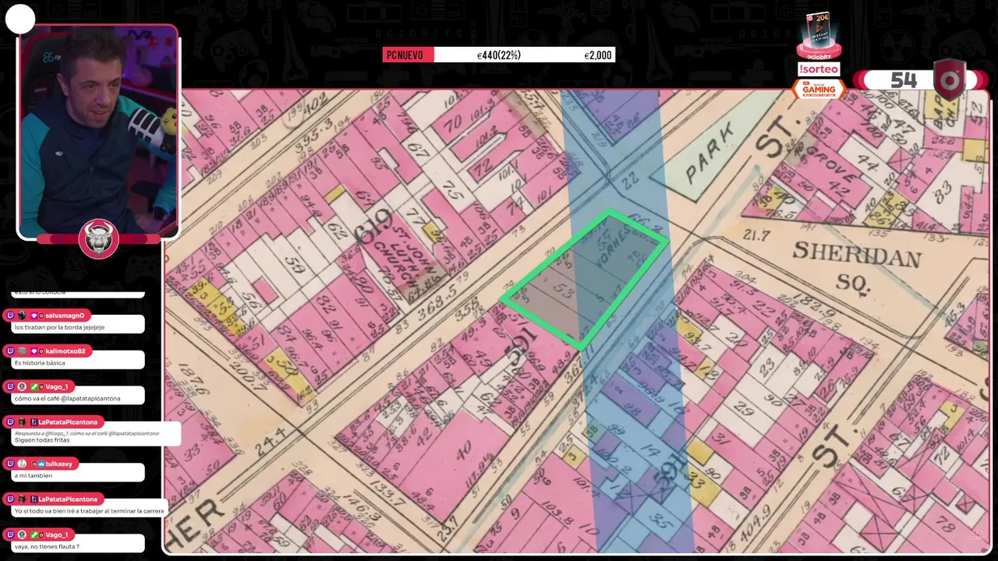
Task: Click the PARK label on the map
Action: click(x=710, y=153)
